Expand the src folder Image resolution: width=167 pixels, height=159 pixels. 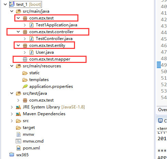pyautogui.click(x=12, y=121)
